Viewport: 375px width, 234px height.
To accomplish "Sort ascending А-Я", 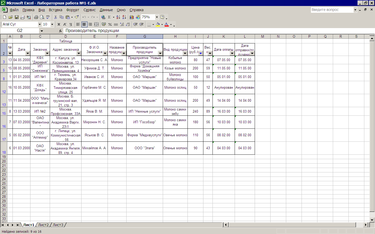I will pos(118,17).
